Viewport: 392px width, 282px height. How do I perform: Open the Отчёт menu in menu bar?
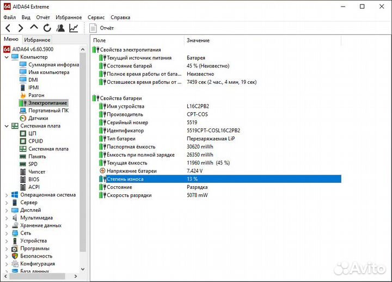[x=43, y=17]
